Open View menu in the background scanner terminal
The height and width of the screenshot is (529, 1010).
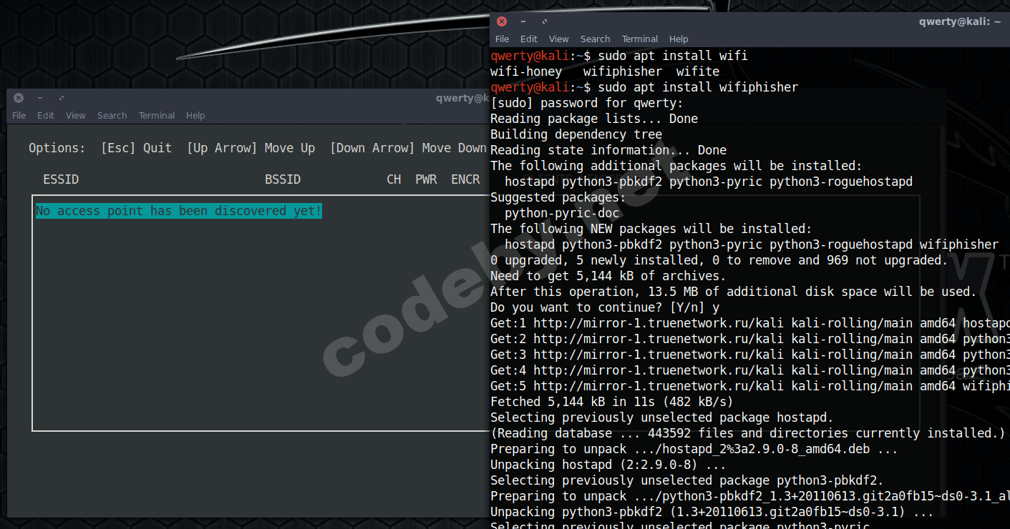click(76, 116)
